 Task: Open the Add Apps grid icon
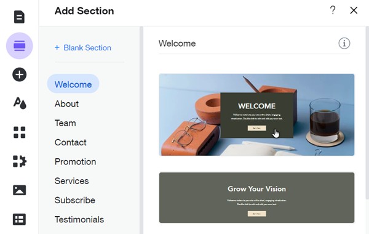tap(19, 132)
